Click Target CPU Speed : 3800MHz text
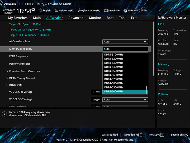This screenshot has width=190, height=143. (26, 24)
